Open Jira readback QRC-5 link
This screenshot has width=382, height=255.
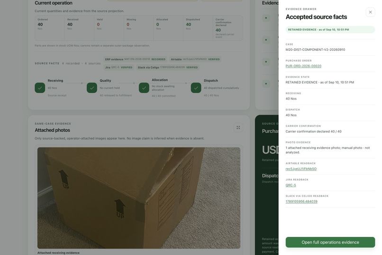[x=291, y=185]
